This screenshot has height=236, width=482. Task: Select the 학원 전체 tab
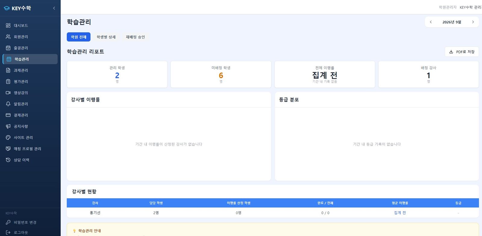coord(79,37)
